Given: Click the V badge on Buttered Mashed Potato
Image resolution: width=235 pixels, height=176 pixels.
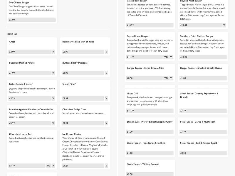Looking at the screenshot, I should [x=53, y=73].
